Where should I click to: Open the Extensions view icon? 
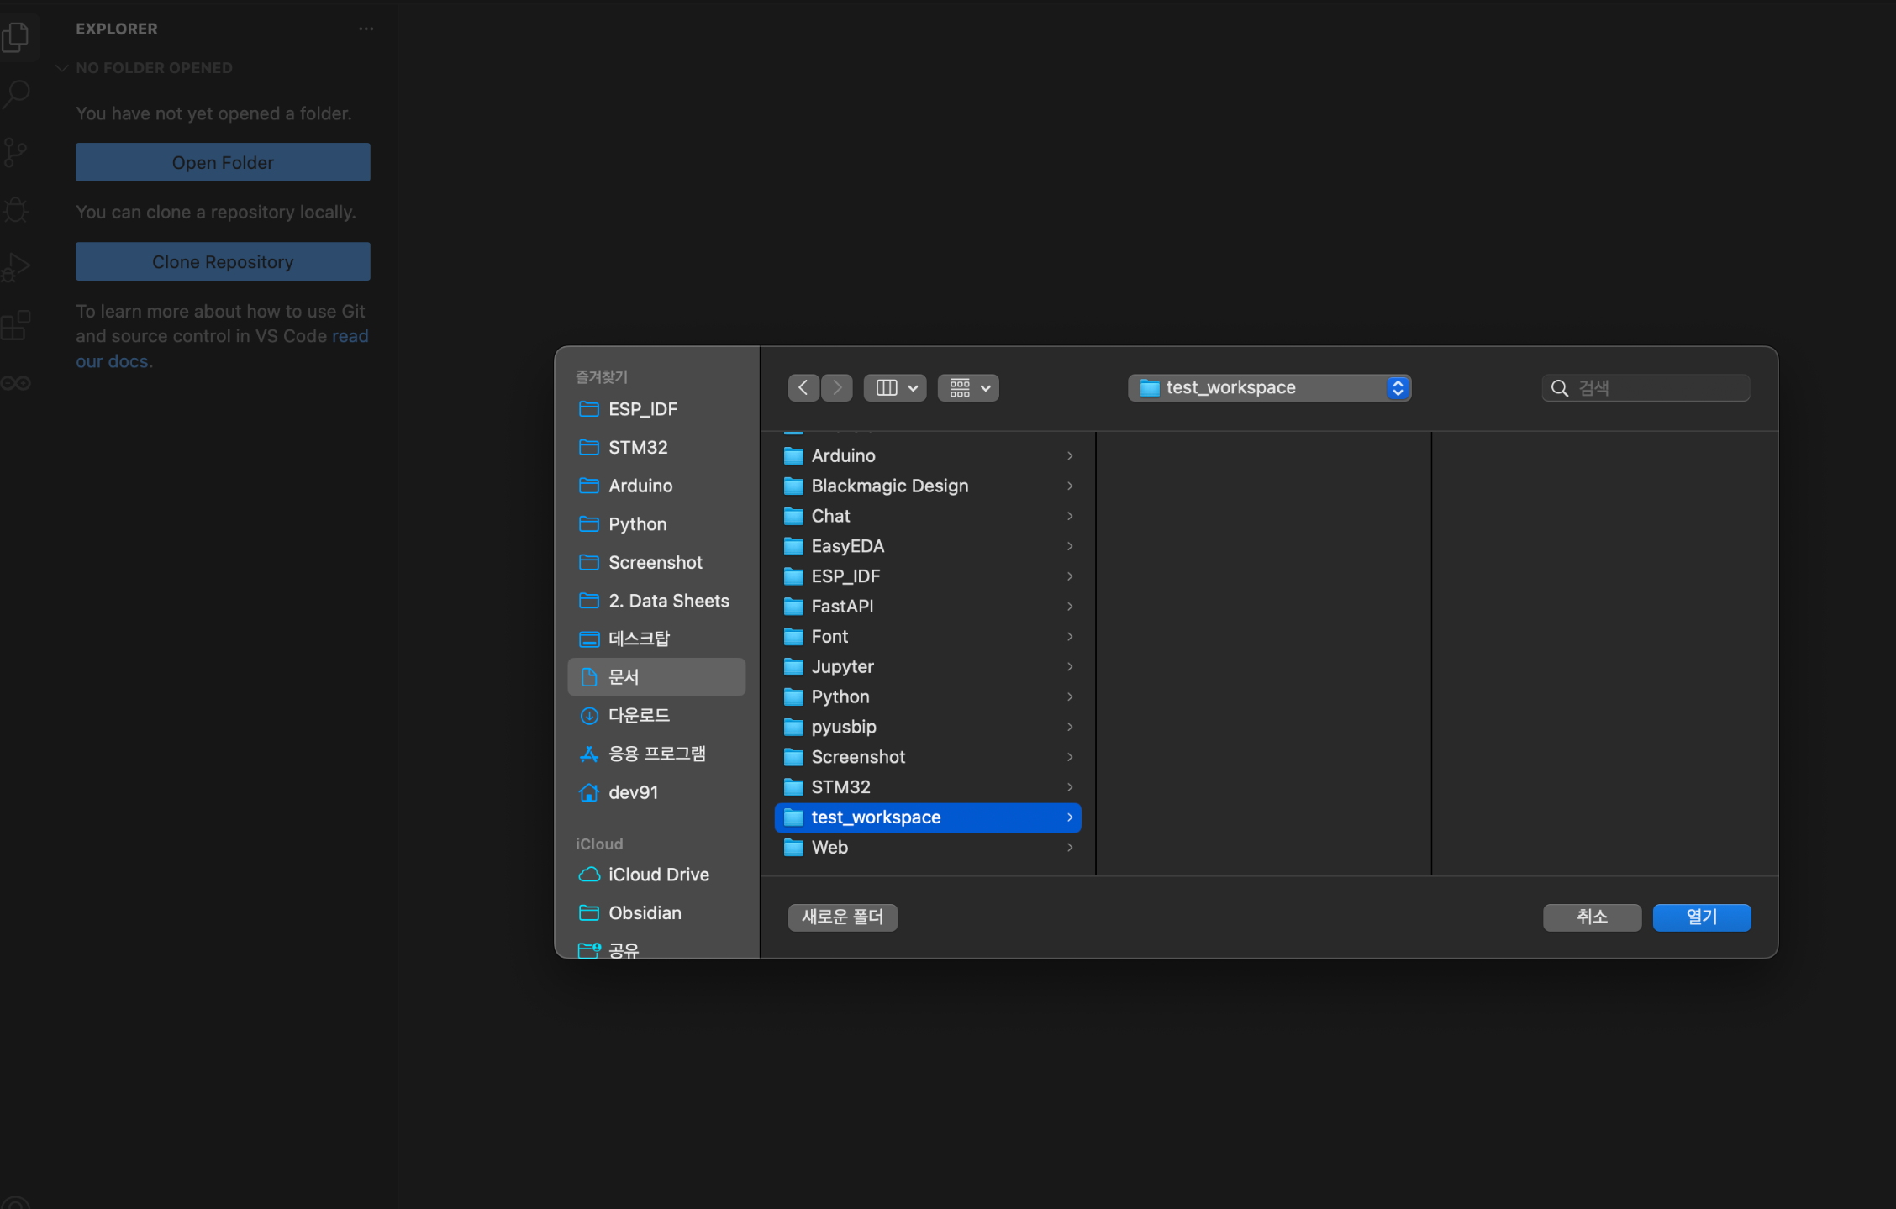tap(16, 325)
